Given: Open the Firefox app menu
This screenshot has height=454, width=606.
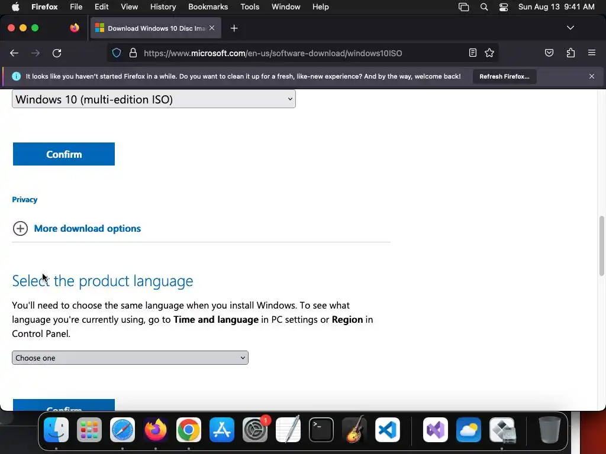Looking at the screenshot, I should coord(44,7).
